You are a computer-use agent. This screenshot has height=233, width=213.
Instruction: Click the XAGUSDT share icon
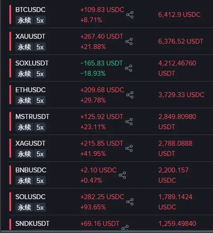[x=129, y=148]
